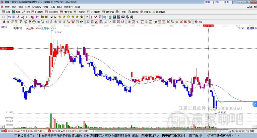Open 赢家服务 dollar-sign service
The height and width of the screenshot is (138, 257).
click(x=159, y=12)
